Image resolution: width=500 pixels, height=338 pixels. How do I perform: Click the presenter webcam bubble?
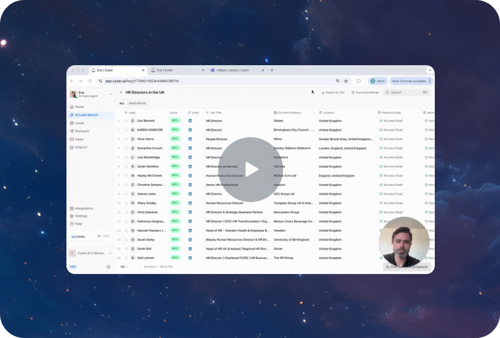(404, 242)
